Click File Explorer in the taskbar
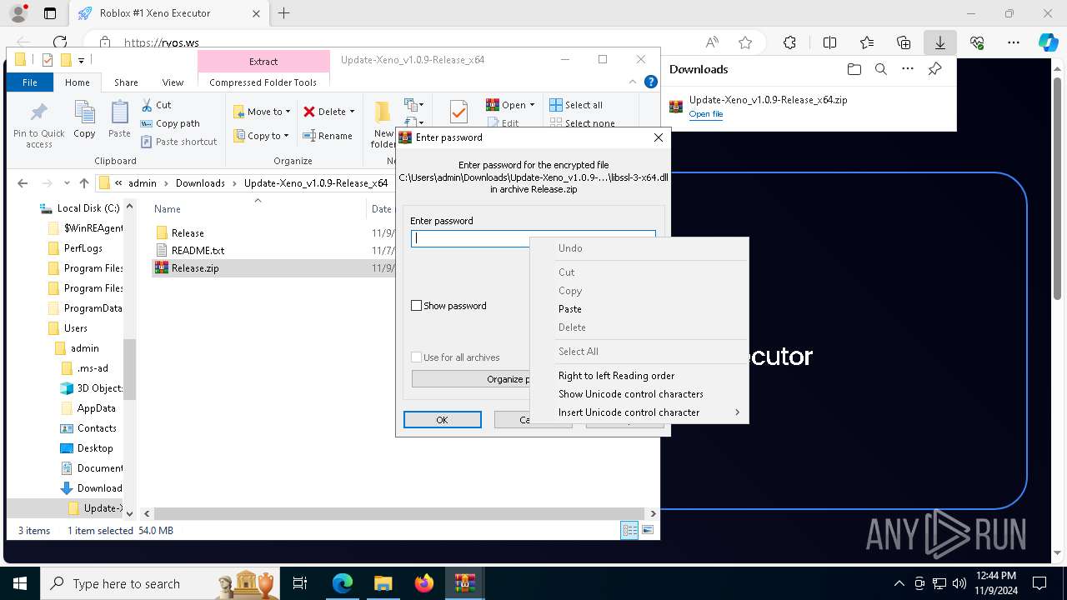1067x600 pixels. [x=383, y=583]
